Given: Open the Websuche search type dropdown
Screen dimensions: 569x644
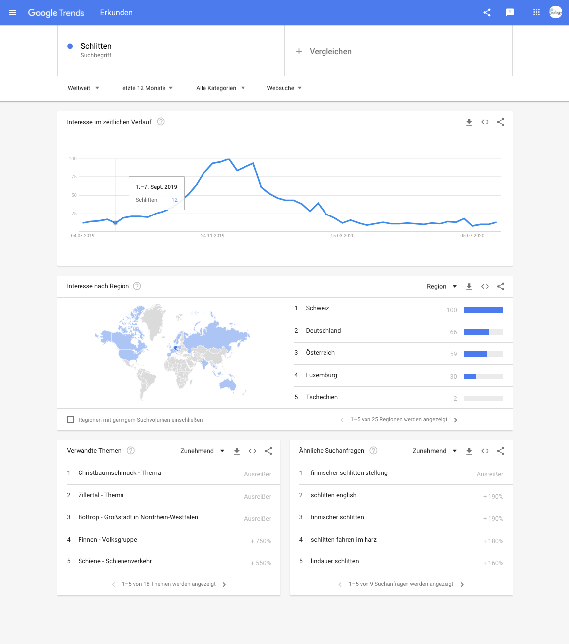Looking at the screenshot, I should [x=284, y=88].
